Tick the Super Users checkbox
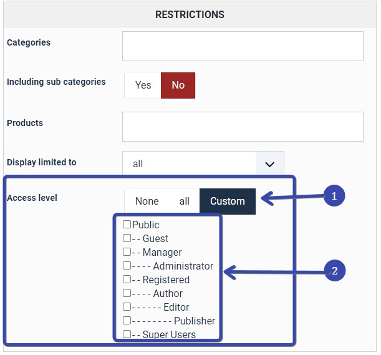This screenshot has height=355, width=381. (x=127, y=334)
